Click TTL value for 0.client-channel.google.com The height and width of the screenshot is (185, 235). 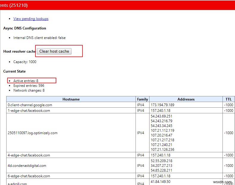(x=228, y=105)
